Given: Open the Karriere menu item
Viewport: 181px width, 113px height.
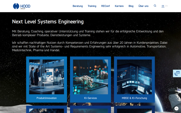Looking at the screenshot, I should pos(119,6).
